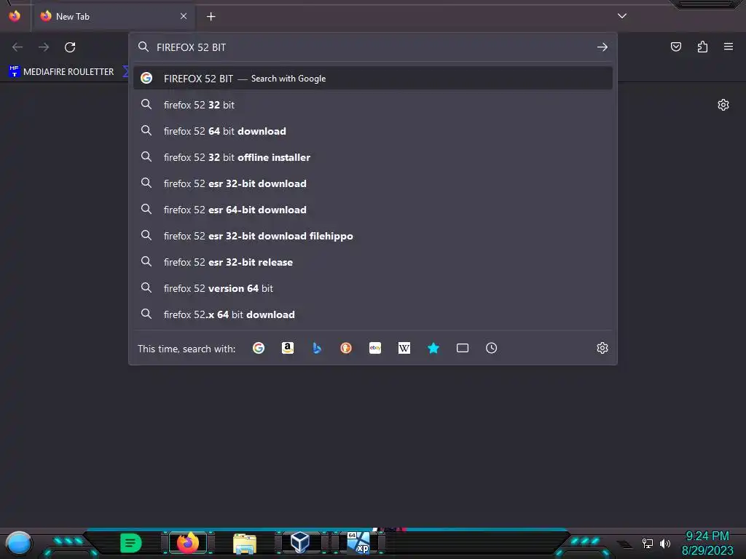This screenshot has width=746, height=559.
Task: Open File Explorer from the taskbar
Action: (245, 543)
